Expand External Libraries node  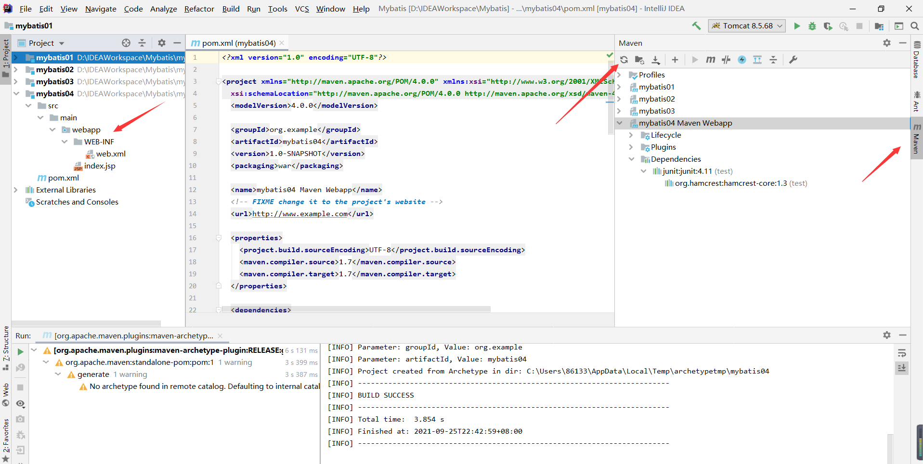click(16, 190)
